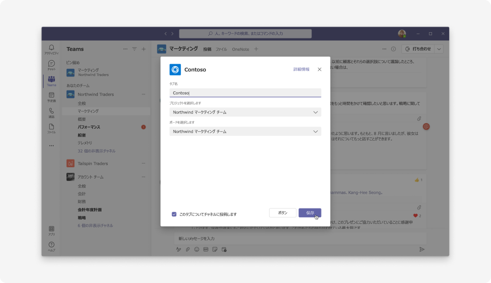Click the filter icon in Teams list
The height and width of the screenshot is (283, 491).
tap(134, 49)
